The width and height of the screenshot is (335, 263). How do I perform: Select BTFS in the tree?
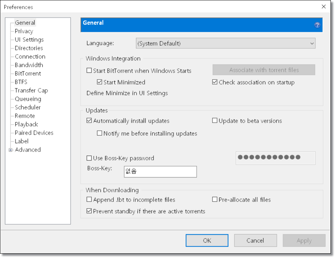pos(21,82)
